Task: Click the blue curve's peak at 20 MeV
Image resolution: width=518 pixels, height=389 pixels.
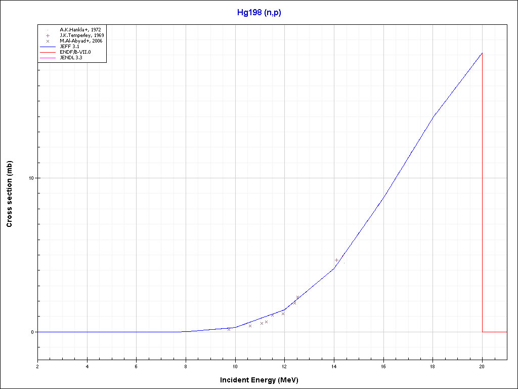Action: point(482,53)
